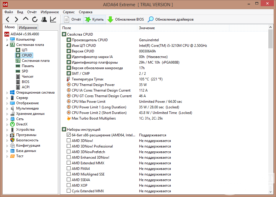This screenshot has width=276, height=197.
Task: Expand the Хранение данных tree node
Action: [x=7, y=114]
